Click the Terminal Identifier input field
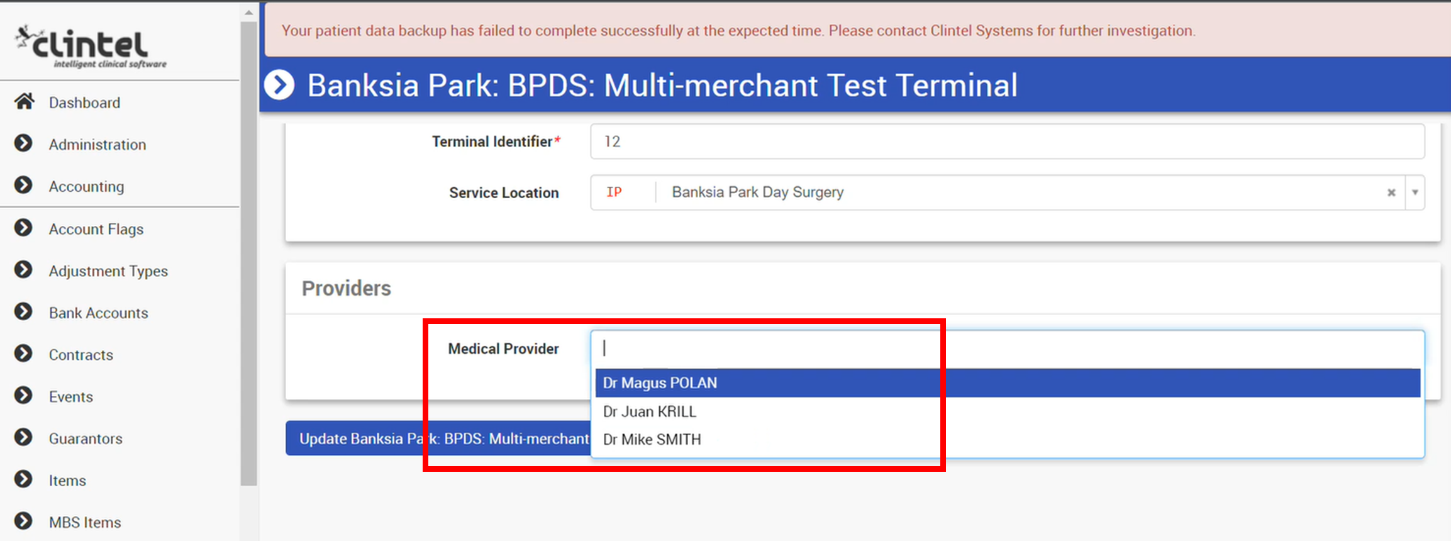 pyautogui.click(x=1006, y=142)
